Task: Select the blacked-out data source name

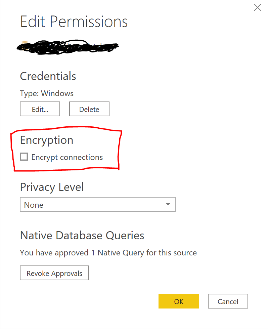Action: [68, 47]
